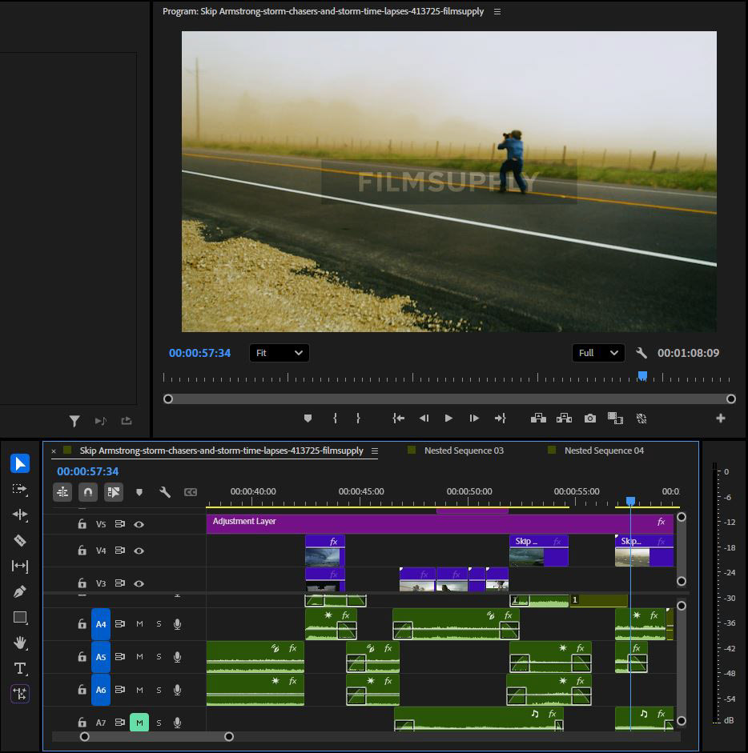
Task: Open Program monitor panel menu
Action: 497,11
